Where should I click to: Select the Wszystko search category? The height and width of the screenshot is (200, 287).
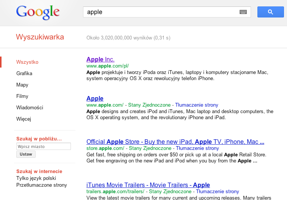click(x=27, y=62)
